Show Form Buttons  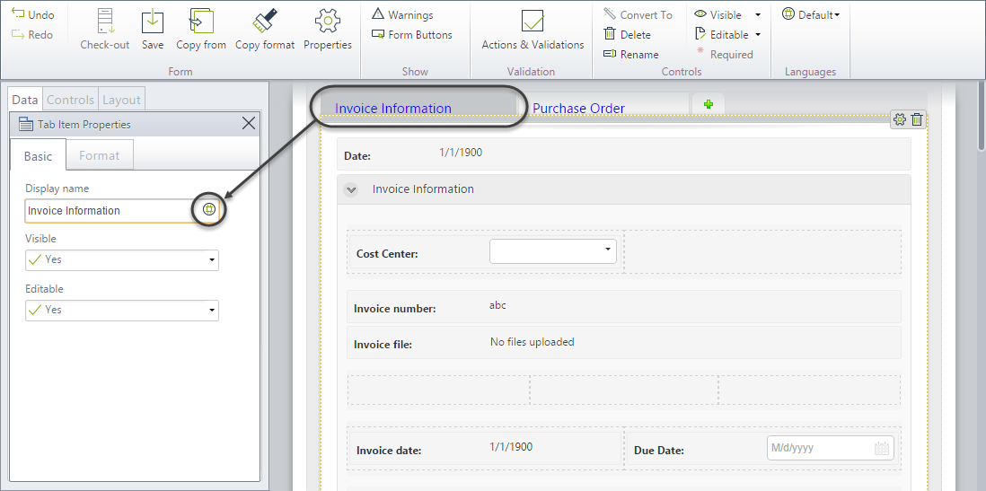[x=412, y=35]
